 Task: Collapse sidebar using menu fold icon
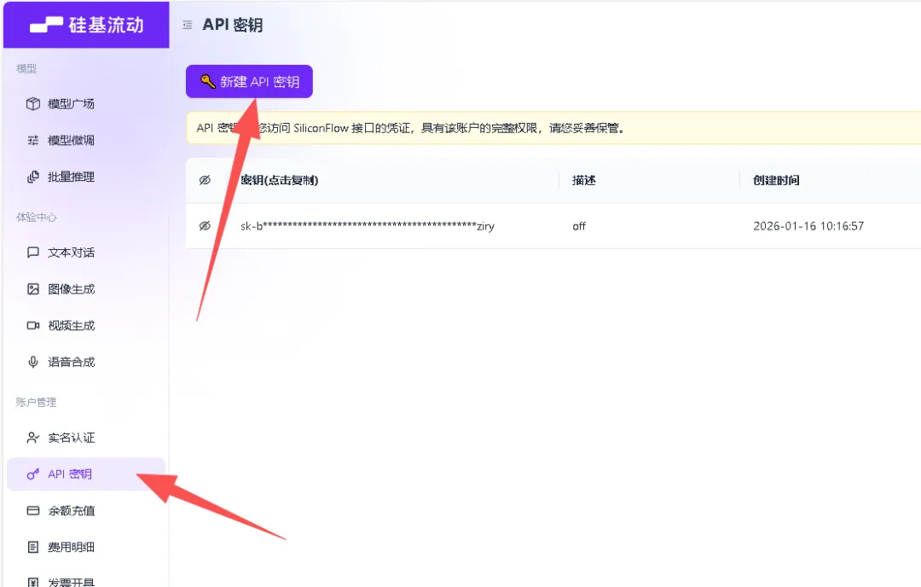(188, 26)
